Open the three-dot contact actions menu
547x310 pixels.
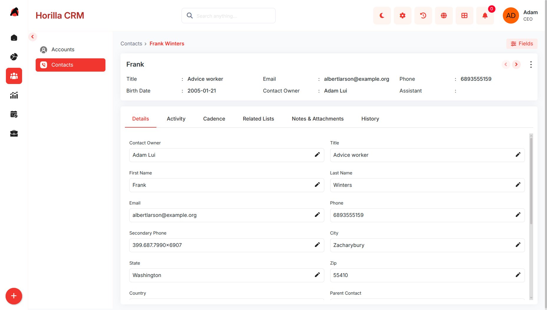pos(531,65)
